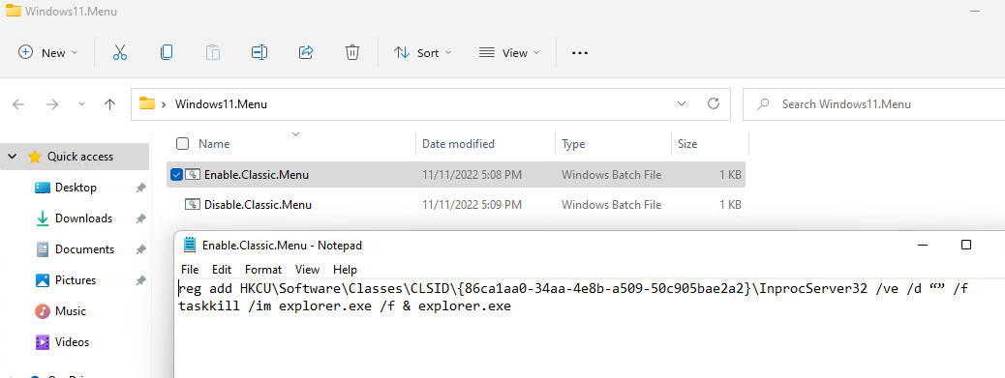Click the Enable.Classic.Menu batch file icon

[x=193, y=175]
